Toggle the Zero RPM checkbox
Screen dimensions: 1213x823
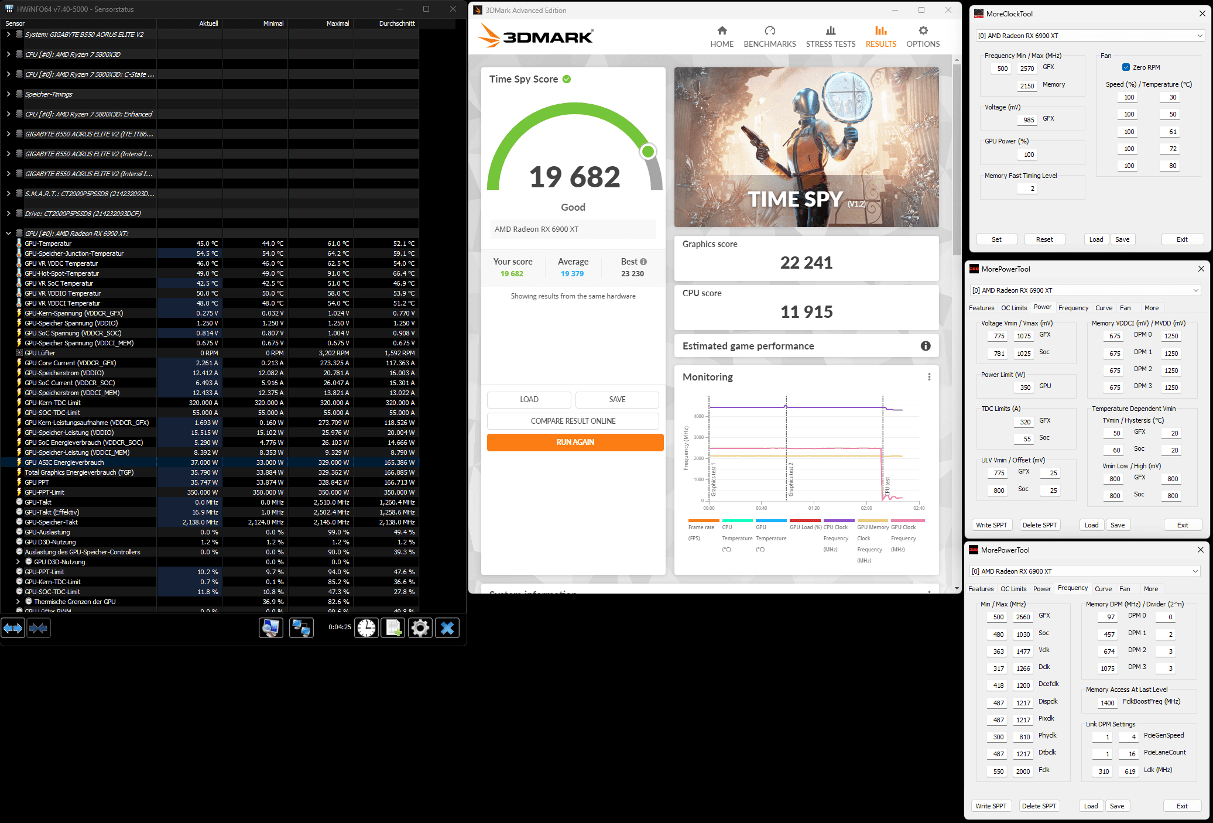pyautogui.click(x=1126, y=67)
